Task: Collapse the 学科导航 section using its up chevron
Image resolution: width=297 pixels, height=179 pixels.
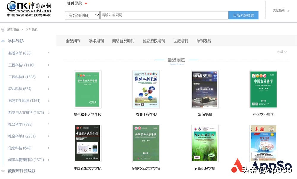Action: point(3,40)
